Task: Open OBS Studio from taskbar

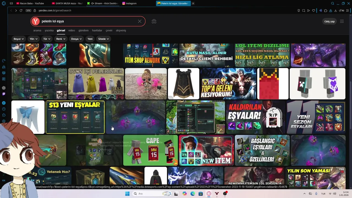Action: tap(225, 194)
